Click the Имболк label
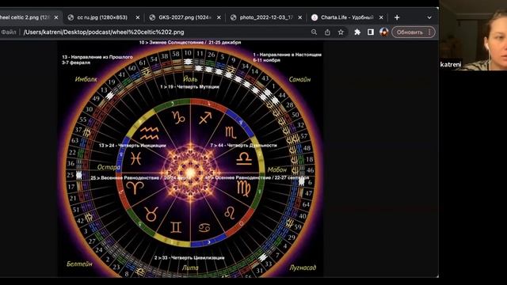The height and width of the screenshot is (285, 507). pos(86,79)
